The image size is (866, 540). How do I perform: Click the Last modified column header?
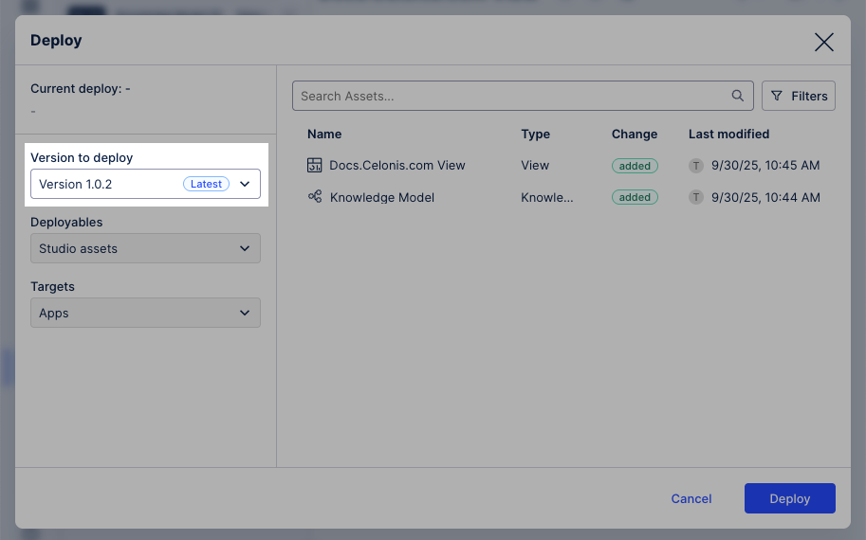point(728,134)
